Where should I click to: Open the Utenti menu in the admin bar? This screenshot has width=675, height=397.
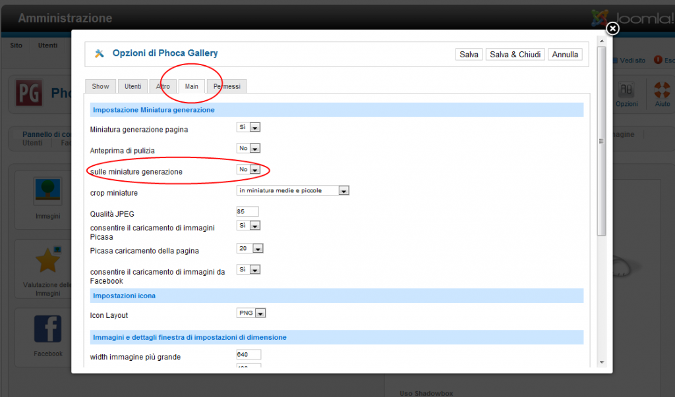[47, 45]
